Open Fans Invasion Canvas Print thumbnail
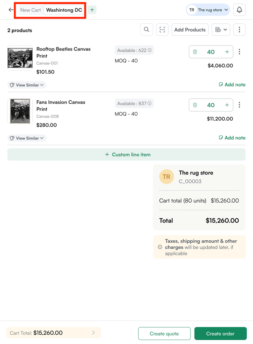253x344 pixels. click(20, 111)
